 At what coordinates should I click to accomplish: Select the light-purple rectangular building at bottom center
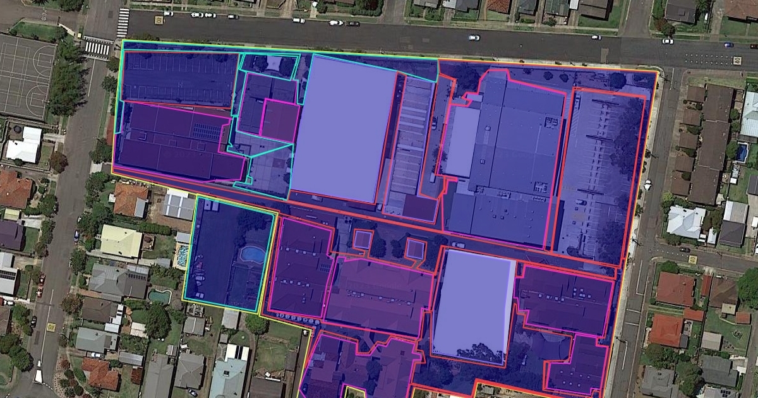[474, 303]
